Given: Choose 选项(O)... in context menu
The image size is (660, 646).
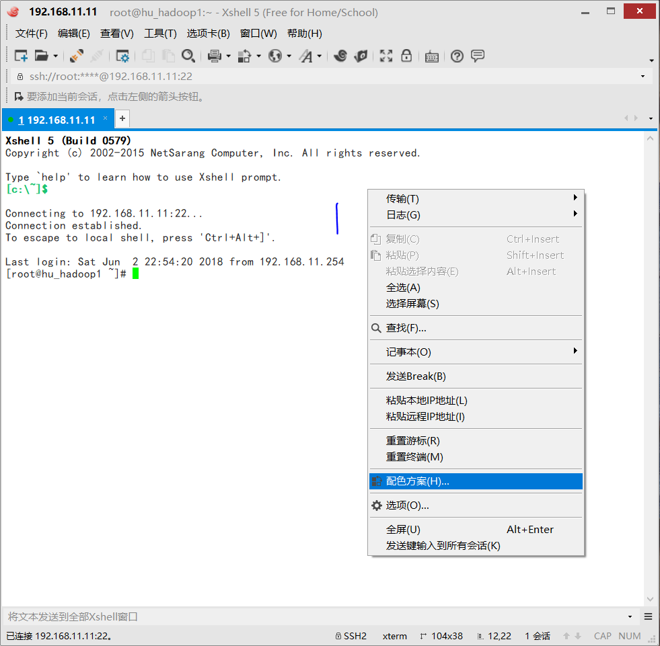Looking at the screenshot, I should [476, 506].
